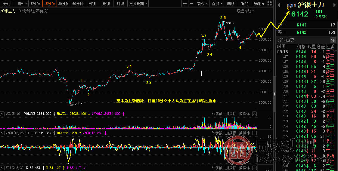338x171 pixels.
Task: Close the MACD indicator panel
Action: pos(255,133)
